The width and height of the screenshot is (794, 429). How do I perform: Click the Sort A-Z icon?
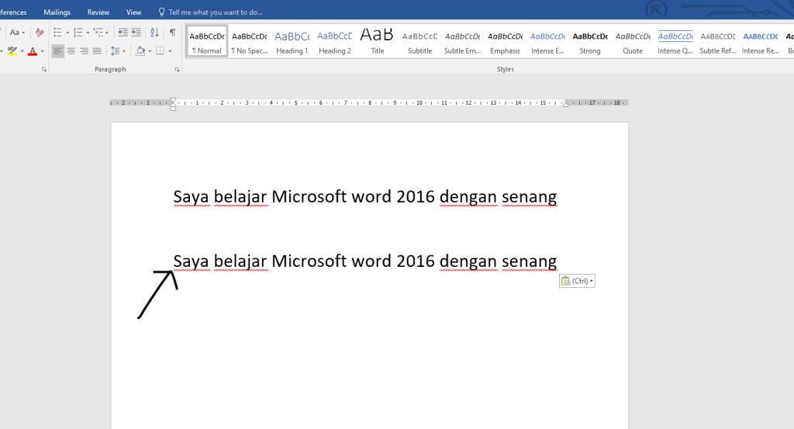tap(154, 33)
